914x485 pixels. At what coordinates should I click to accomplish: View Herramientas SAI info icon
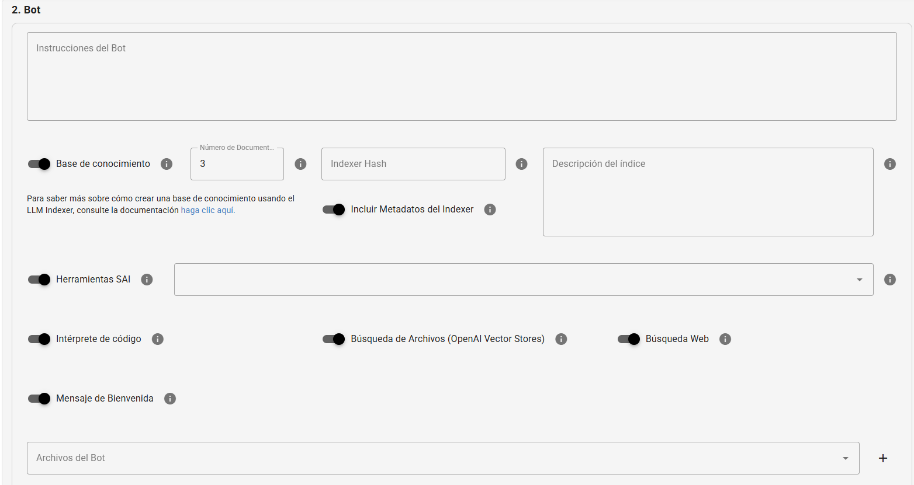pos(147,280)
